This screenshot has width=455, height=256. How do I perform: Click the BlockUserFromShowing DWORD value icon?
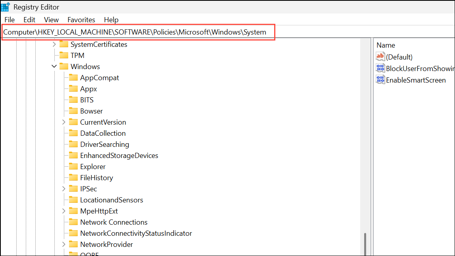pyautogui.click(x=380, y=68)
